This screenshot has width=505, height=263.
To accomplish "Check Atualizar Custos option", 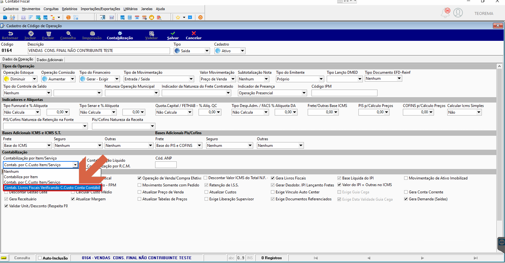I will coord(207,192).
